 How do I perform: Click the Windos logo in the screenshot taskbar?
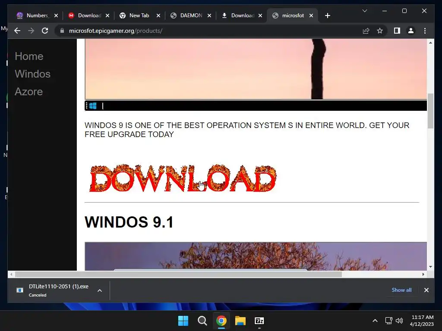[93, 106]
